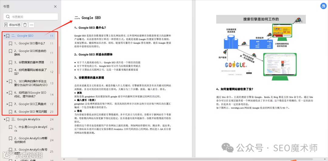Close the bookmarks panel
Screen dimensions: 328x161
(x=55, y=6)
